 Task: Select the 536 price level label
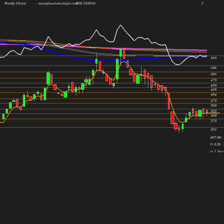coord(214,68)
